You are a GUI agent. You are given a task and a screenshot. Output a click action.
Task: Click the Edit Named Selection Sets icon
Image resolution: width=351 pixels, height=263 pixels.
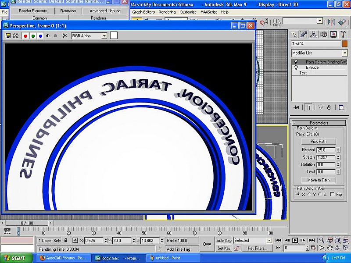coord(277,22)
